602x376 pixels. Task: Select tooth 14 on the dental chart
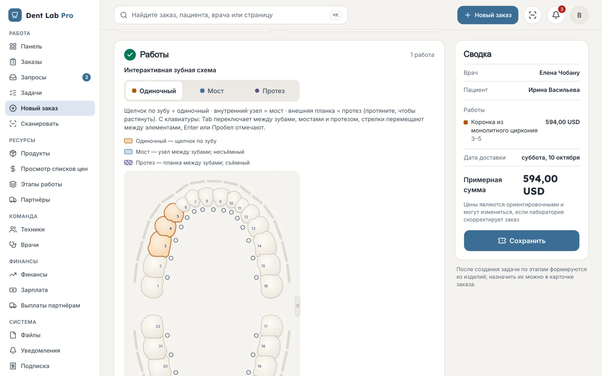[x=265, y=244]
